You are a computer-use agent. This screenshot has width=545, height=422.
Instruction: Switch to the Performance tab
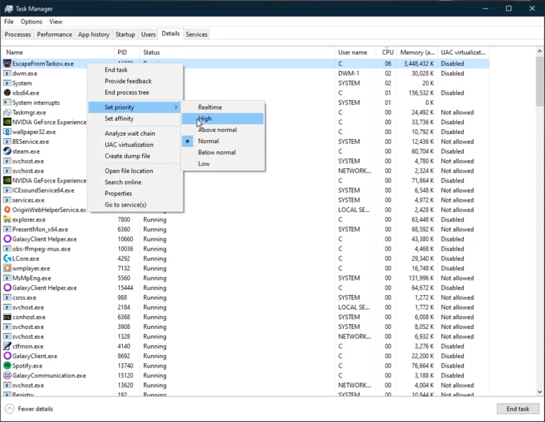click(x=55, y=34)
